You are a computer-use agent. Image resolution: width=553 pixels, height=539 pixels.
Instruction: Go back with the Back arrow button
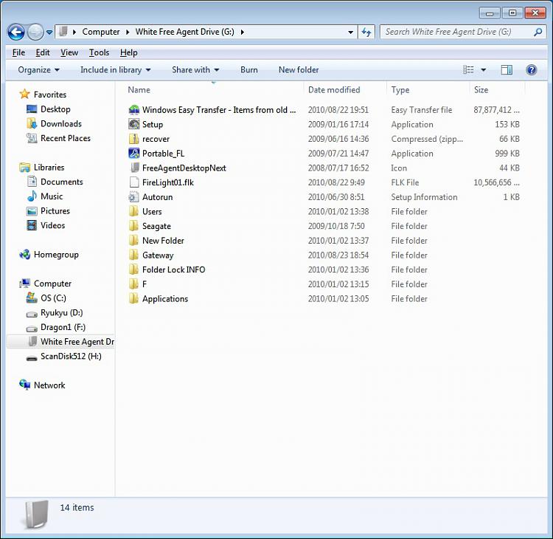point(16,32)
